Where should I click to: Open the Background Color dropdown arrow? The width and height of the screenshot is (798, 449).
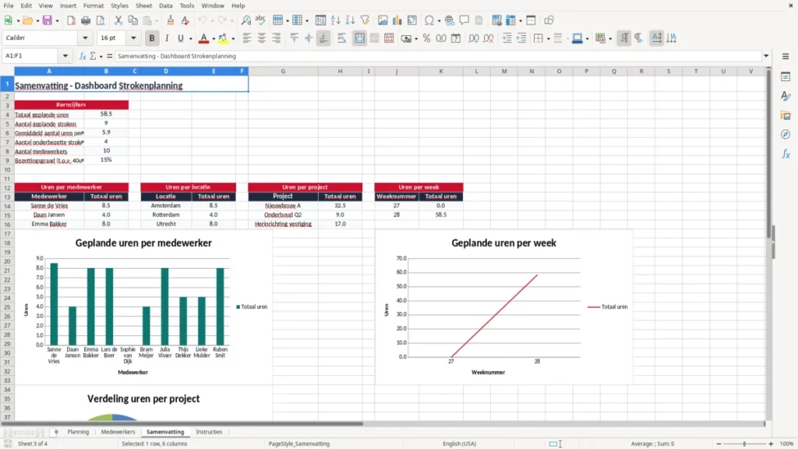[233, 38]
